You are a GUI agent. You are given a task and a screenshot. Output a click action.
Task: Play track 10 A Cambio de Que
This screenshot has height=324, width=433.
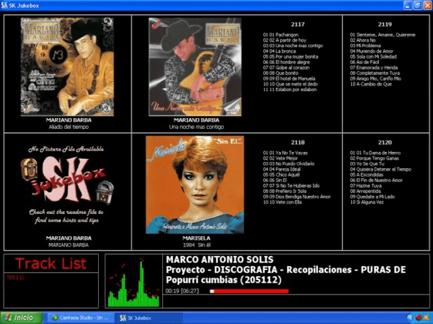tap(371, 84)
